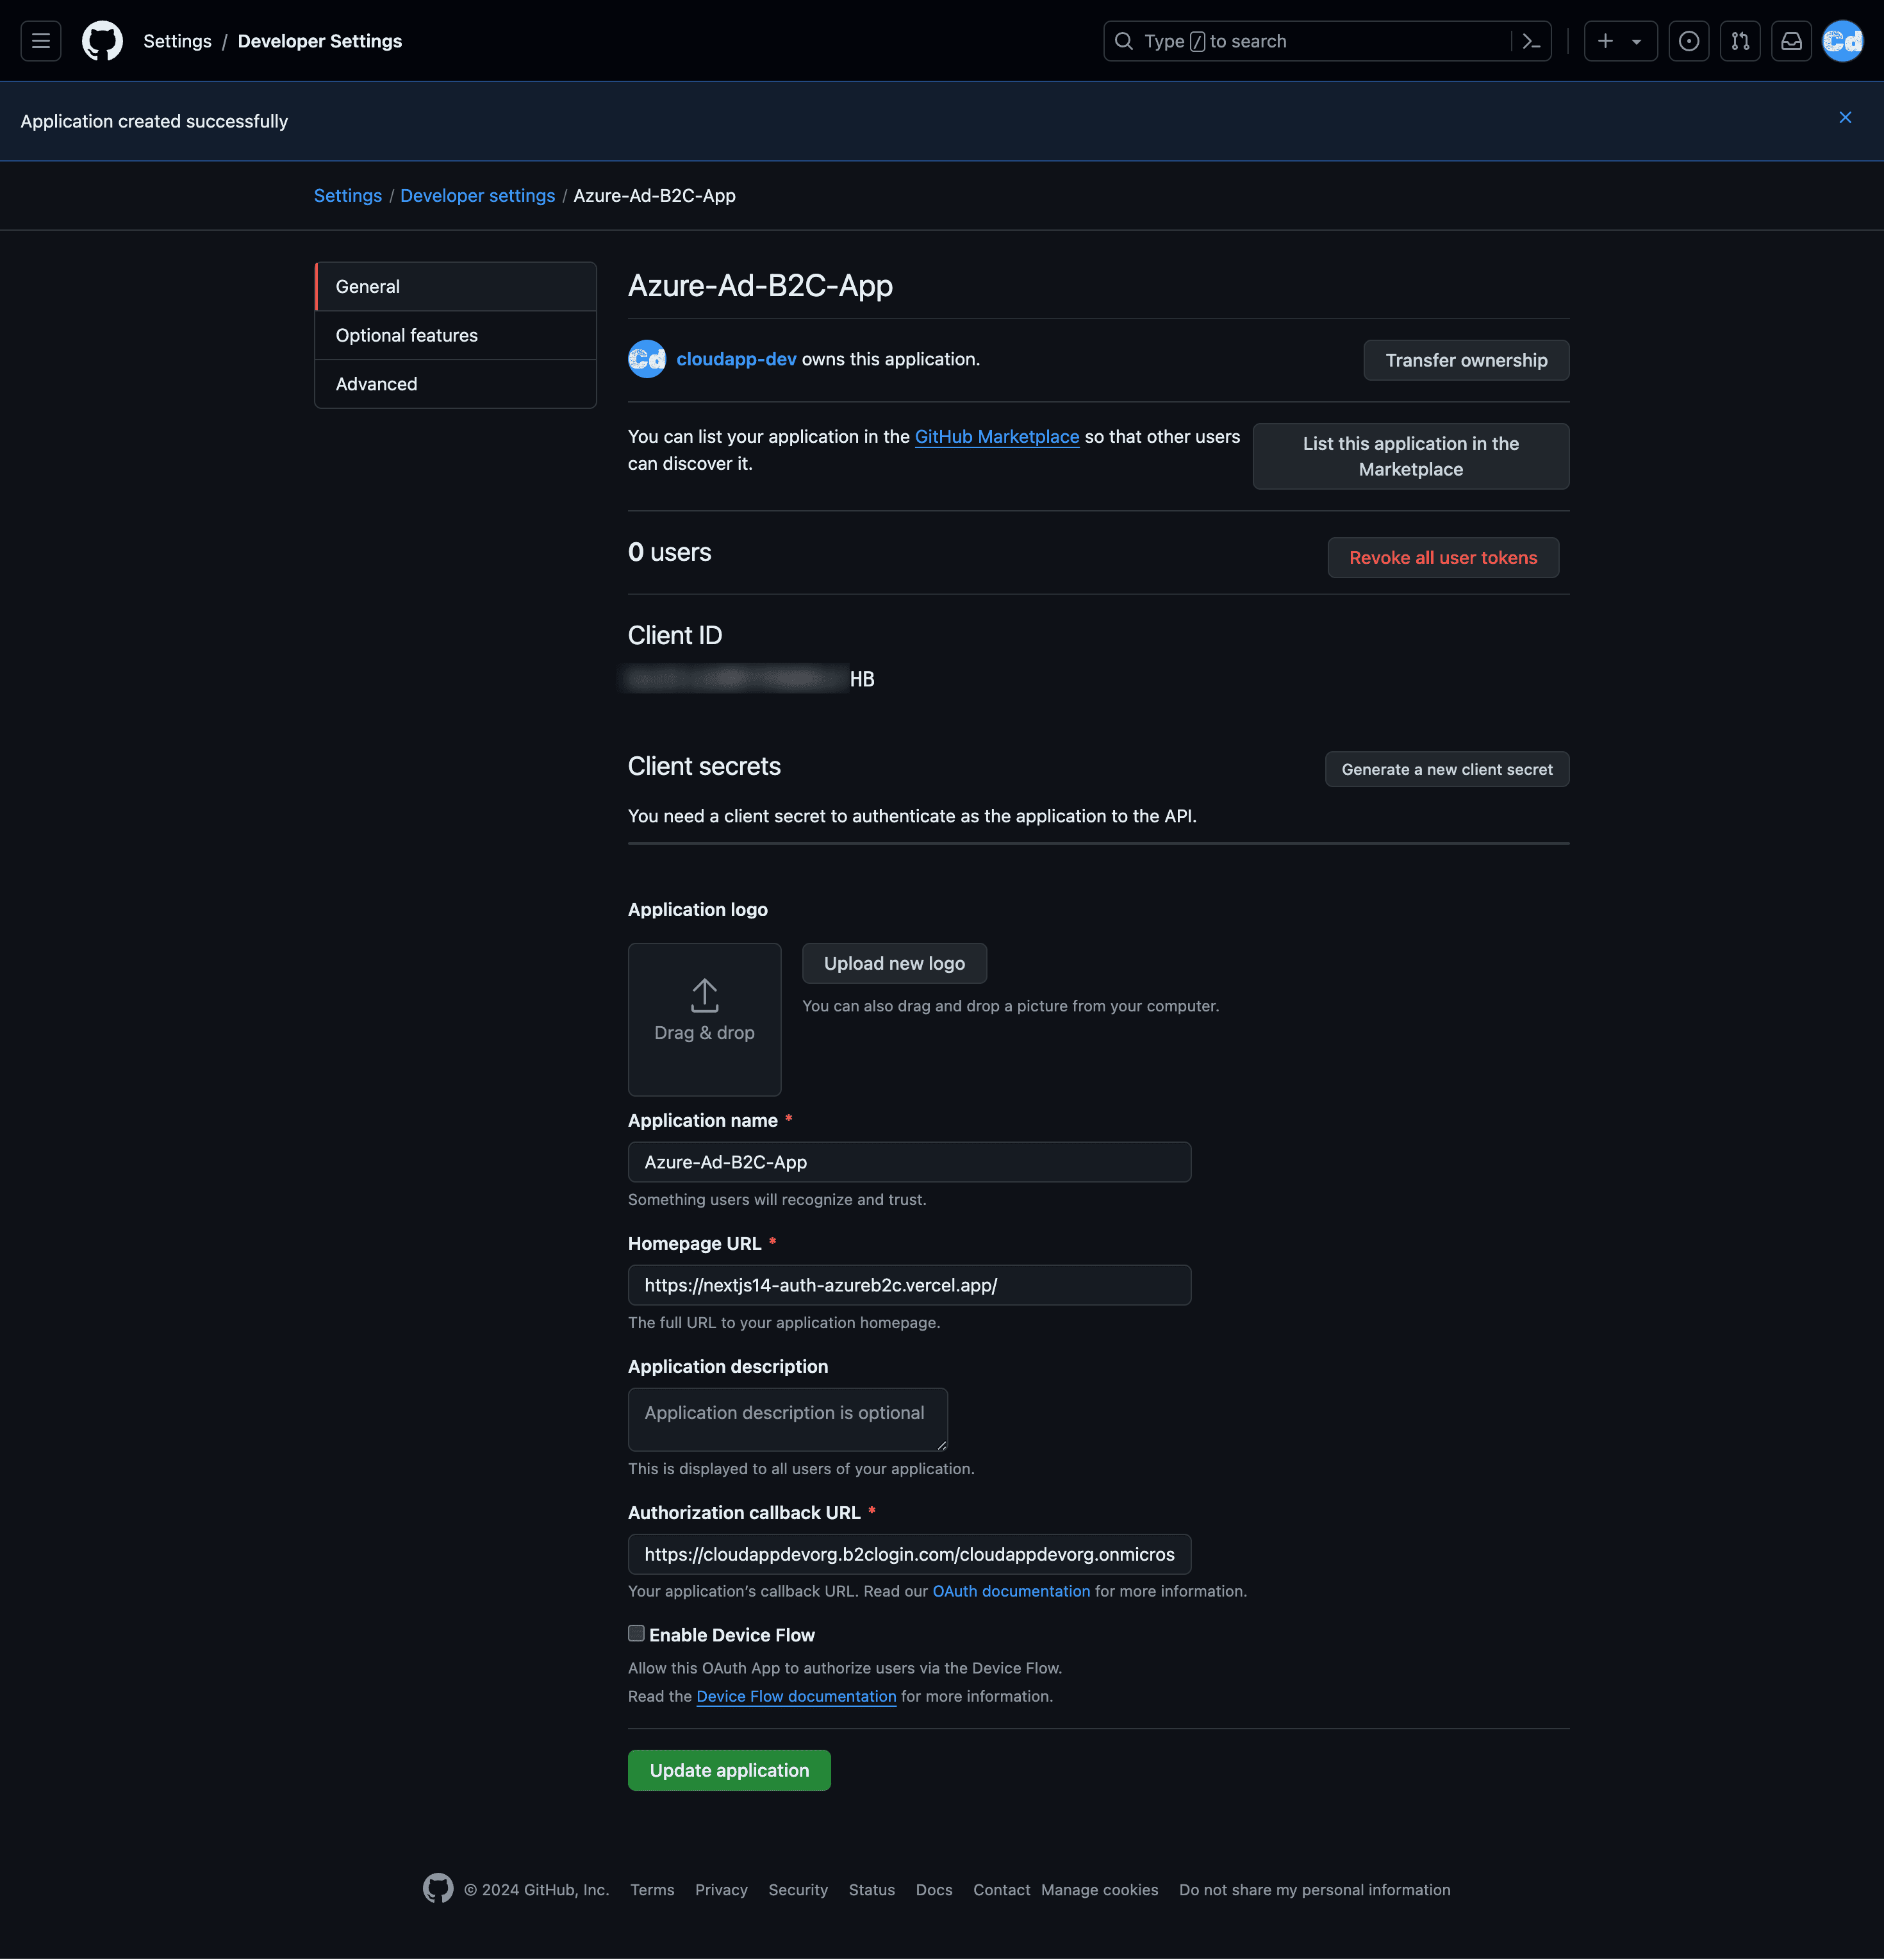Viewport: 1884px width, 1960px height.
Task: Open the user avatar menu
Action: pyautogui.click(x=1842, y=41)
